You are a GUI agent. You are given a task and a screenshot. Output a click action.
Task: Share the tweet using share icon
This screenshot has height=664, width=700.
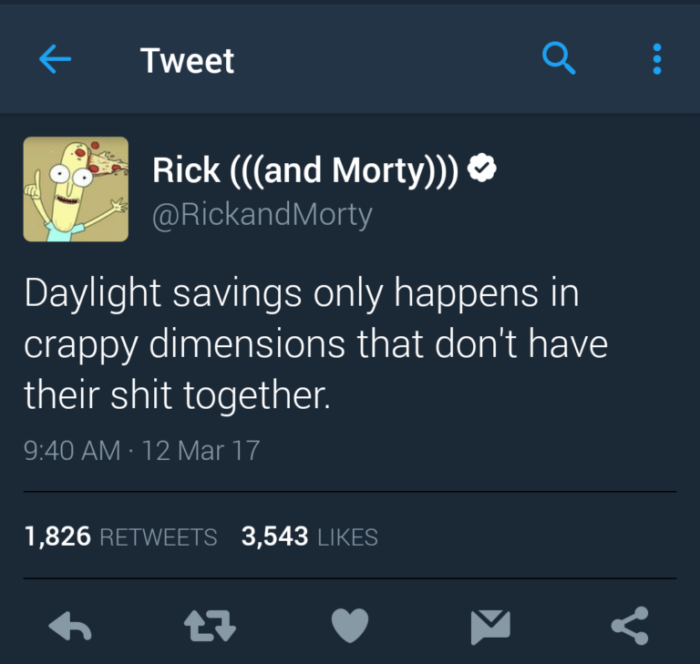[630, 626]
